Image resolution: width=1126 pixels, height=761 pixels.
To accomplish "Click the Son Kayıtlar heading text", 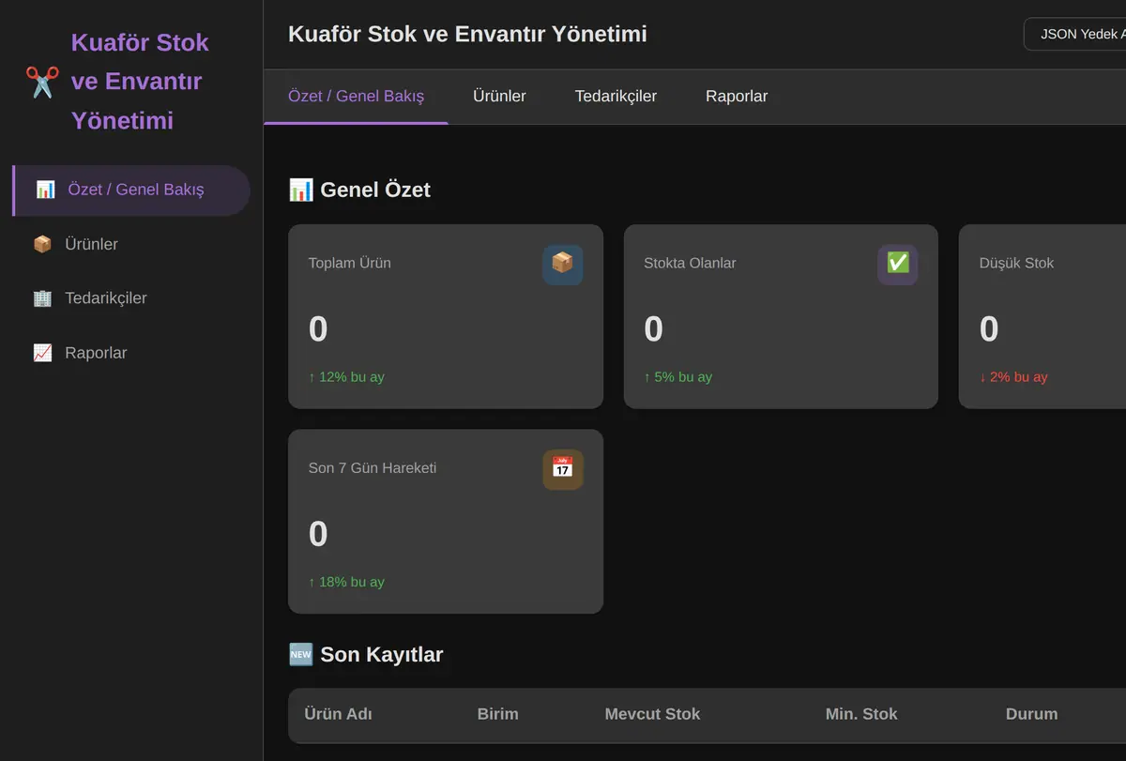I will point(382,654).
